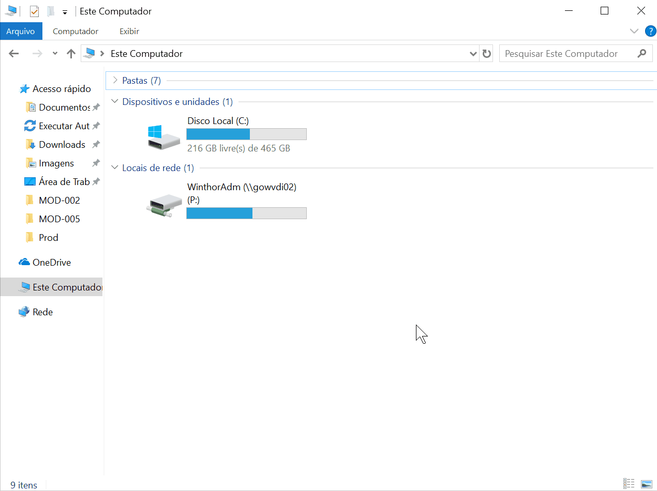The width and height of the screenshot is (657, 491).
Task: Switch to large icons view in status bar
Action: 646,484
